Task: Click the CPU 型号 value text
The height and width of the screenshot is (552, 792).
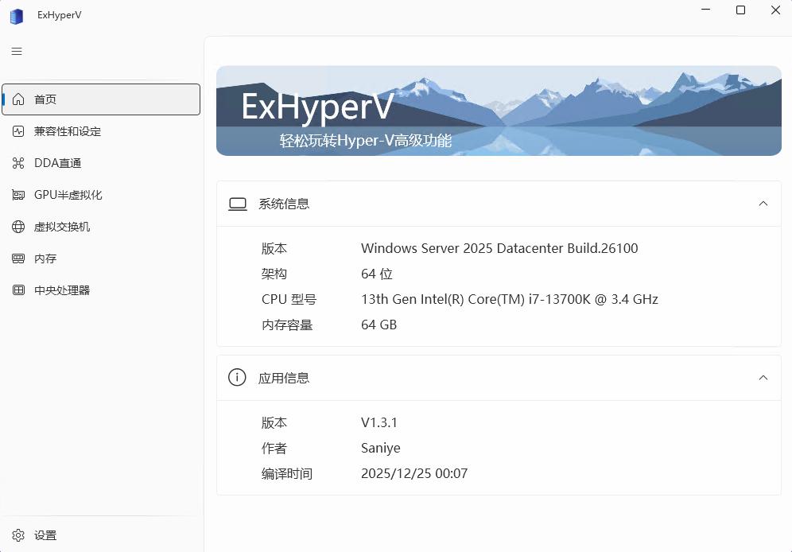Action: point(509,299)
